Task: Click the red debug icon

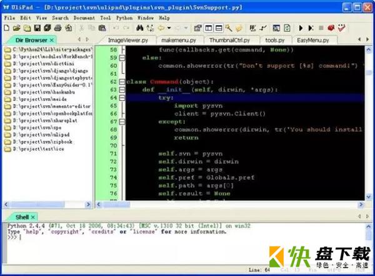Action: click(331, 28)
